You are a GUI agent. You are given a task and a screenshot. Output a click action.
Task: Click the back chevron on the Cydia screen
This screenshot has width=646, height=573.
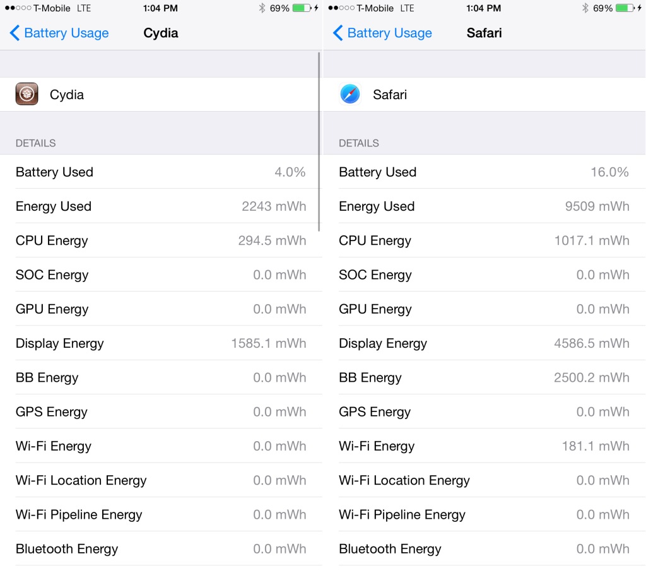click(15, 33)
